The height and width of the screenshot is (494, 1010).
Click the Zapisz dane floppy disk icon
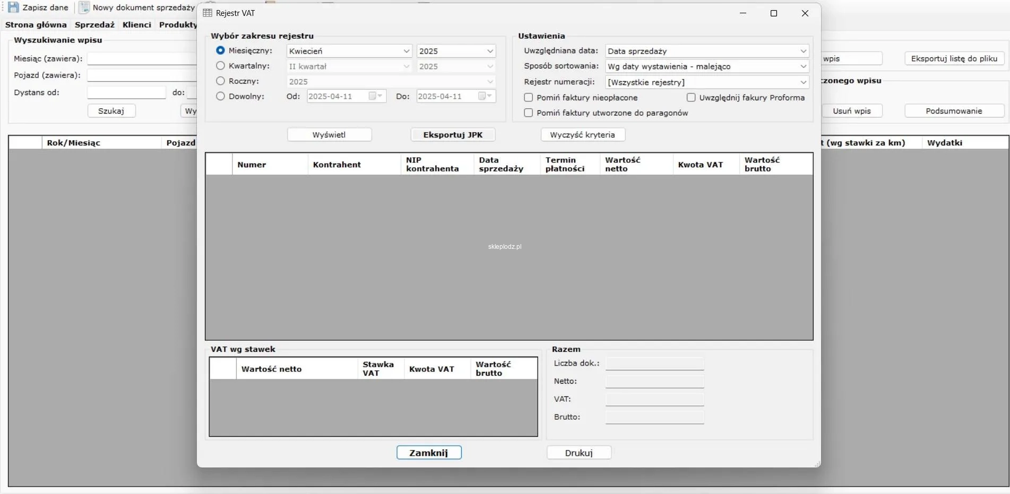coord(13,7)
